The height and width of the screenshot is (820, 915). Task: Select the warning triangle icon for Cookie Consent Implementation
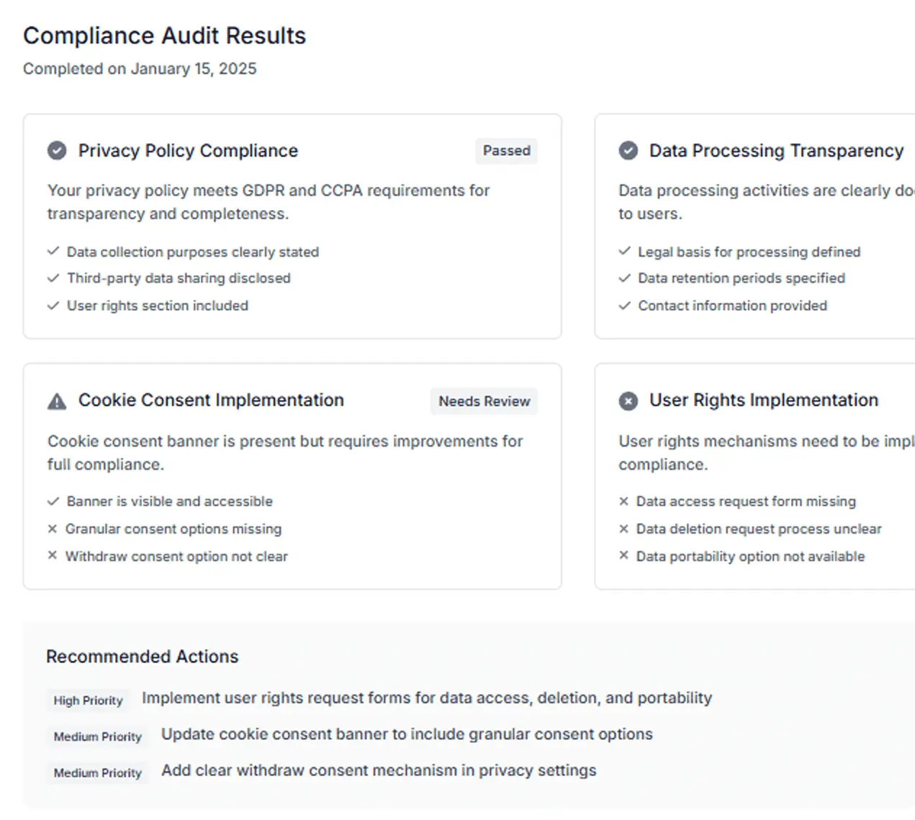(x=56, y=401)
